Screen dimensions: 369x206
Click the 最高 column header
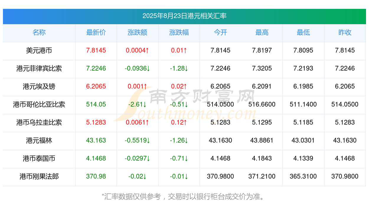tap(262, 32)
